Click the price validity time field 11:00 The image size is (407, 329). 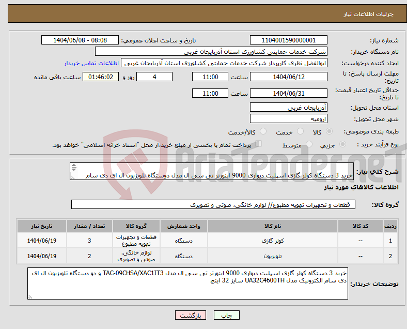point(210,93)
